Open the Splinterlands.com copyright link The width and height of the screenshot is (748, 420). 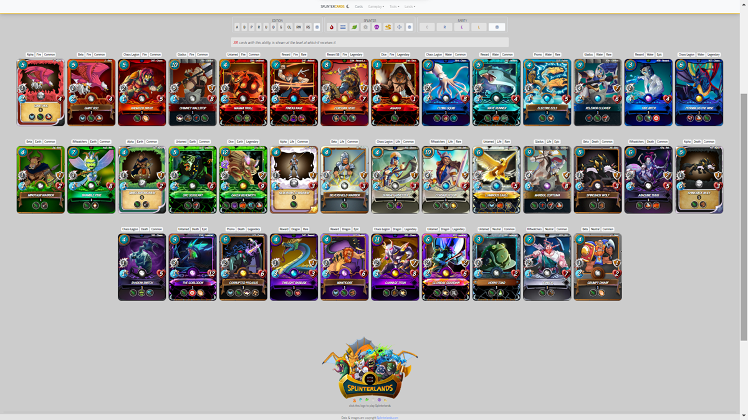[387, 418]
